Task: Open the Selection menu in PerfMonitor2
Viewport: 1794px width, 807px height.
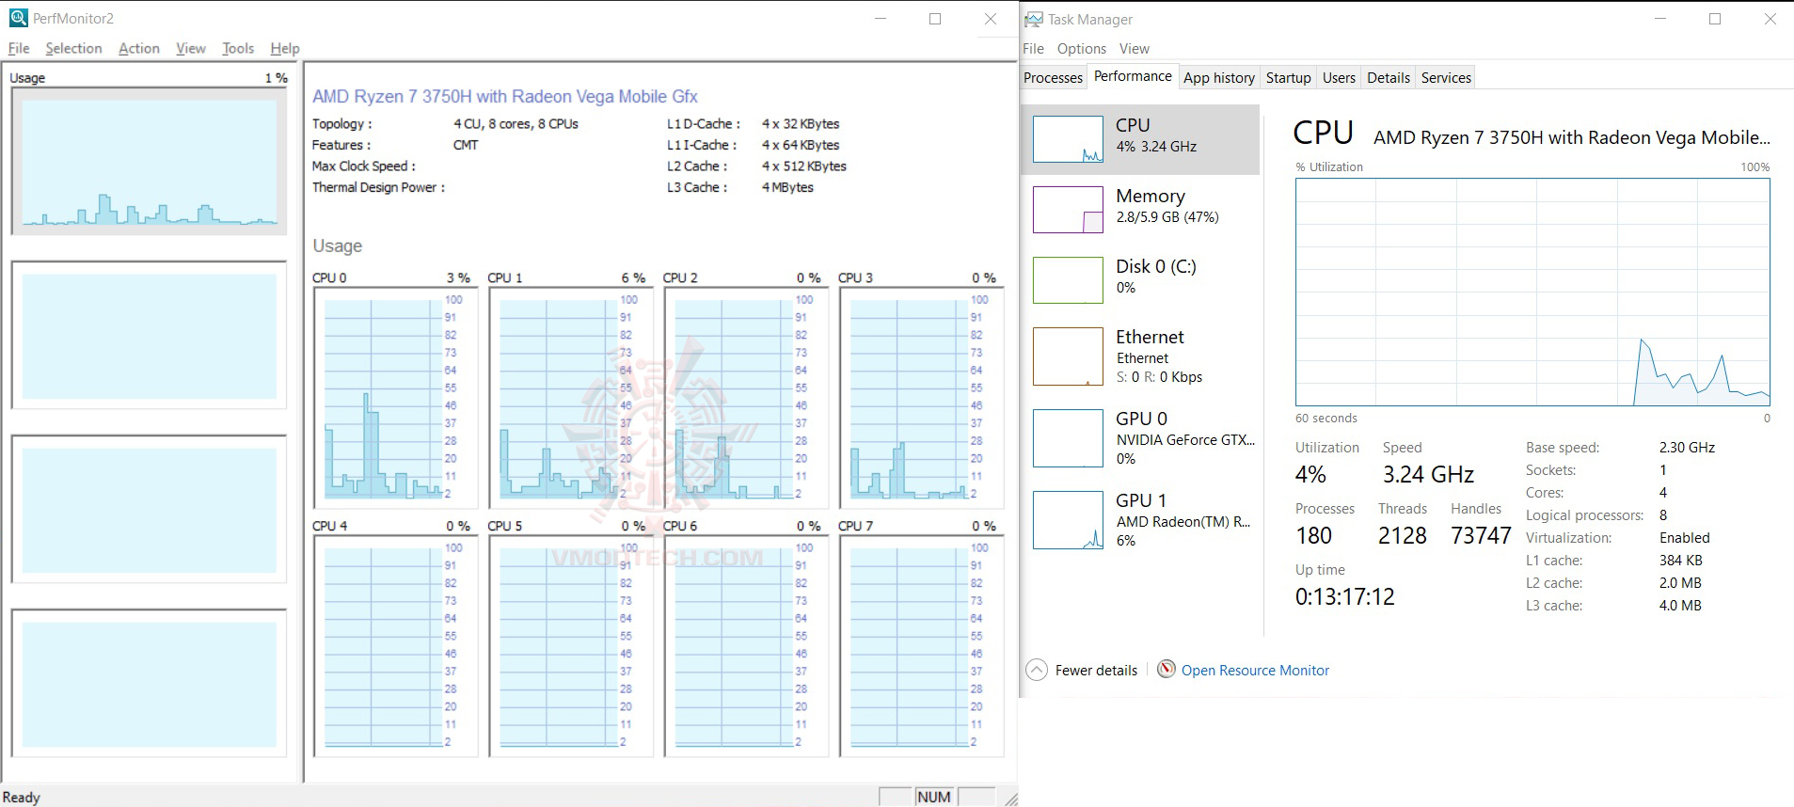Action: click(73, 49)
